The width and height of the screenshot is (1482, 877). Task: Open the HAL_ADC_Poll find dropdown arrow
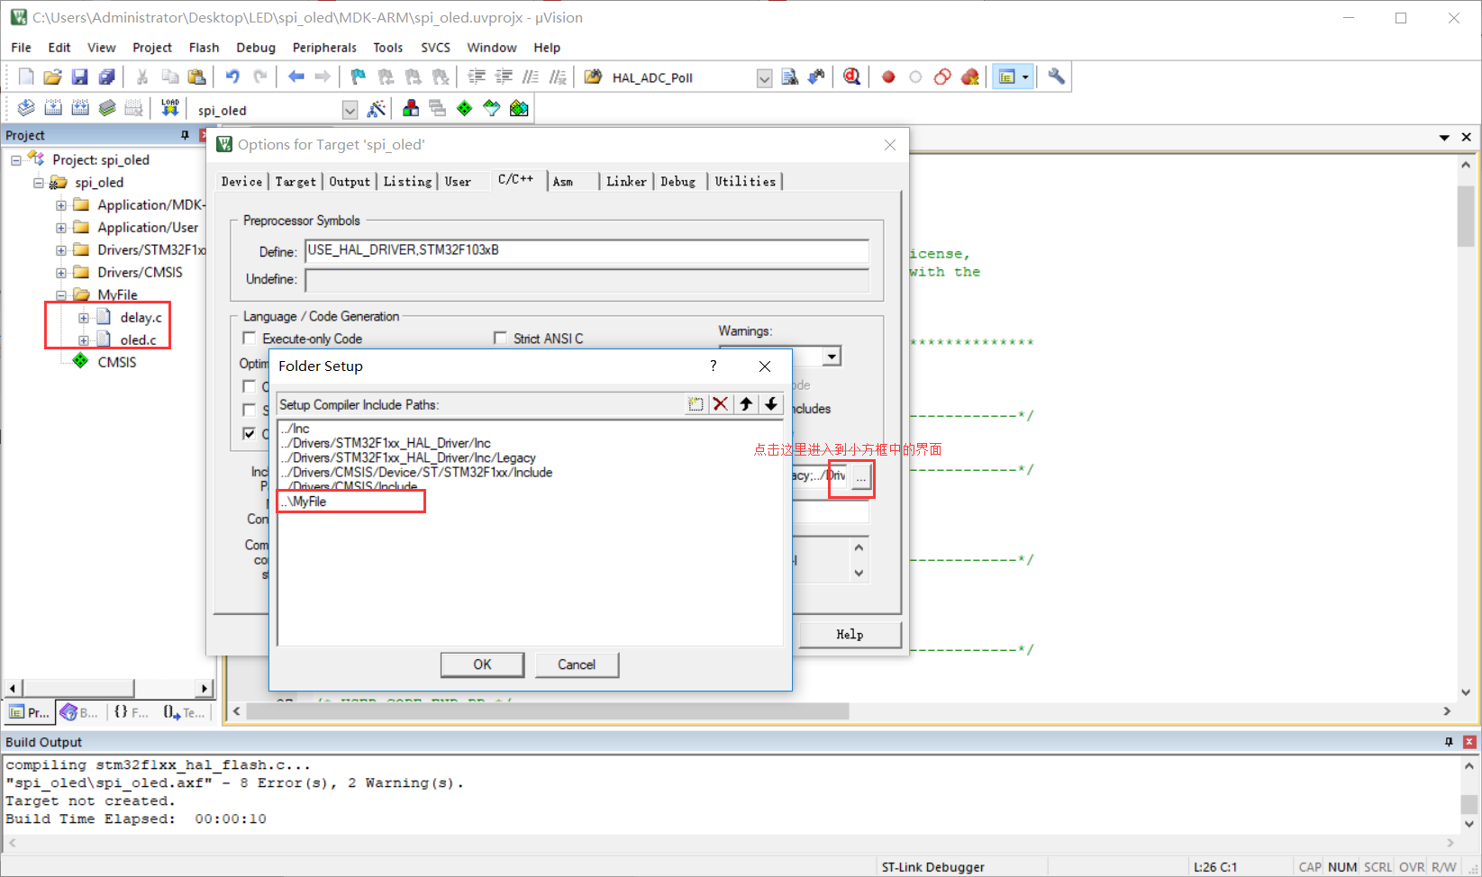(764, 78)
